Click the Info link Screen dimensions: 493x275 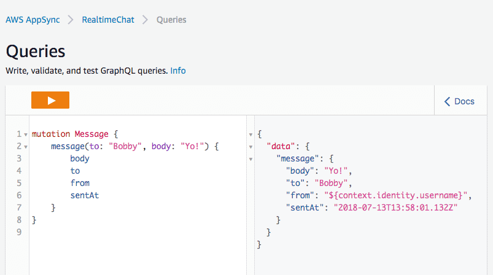(178, 71)
